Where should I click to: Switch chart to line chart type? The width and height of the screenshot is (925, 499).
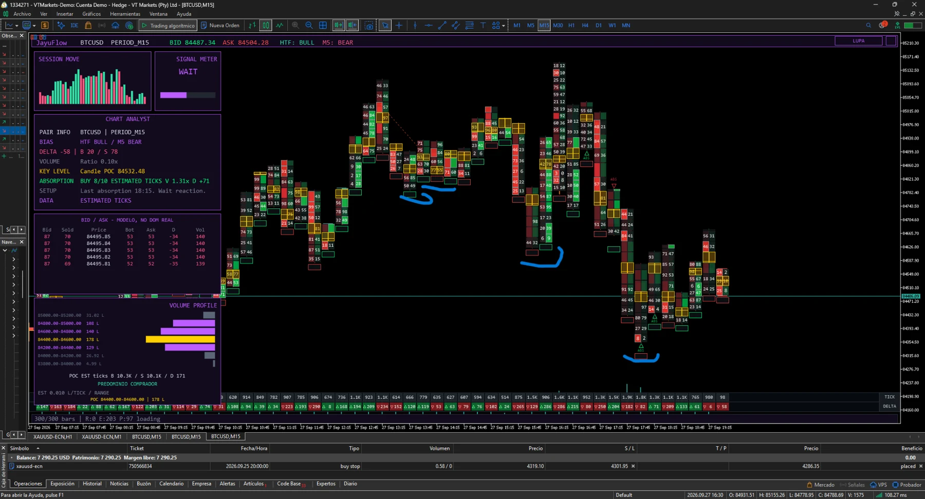click(280, 25)
